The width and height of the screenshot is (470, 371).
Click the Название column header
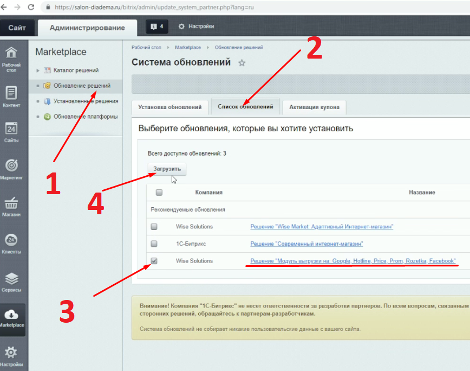point(422,193)
